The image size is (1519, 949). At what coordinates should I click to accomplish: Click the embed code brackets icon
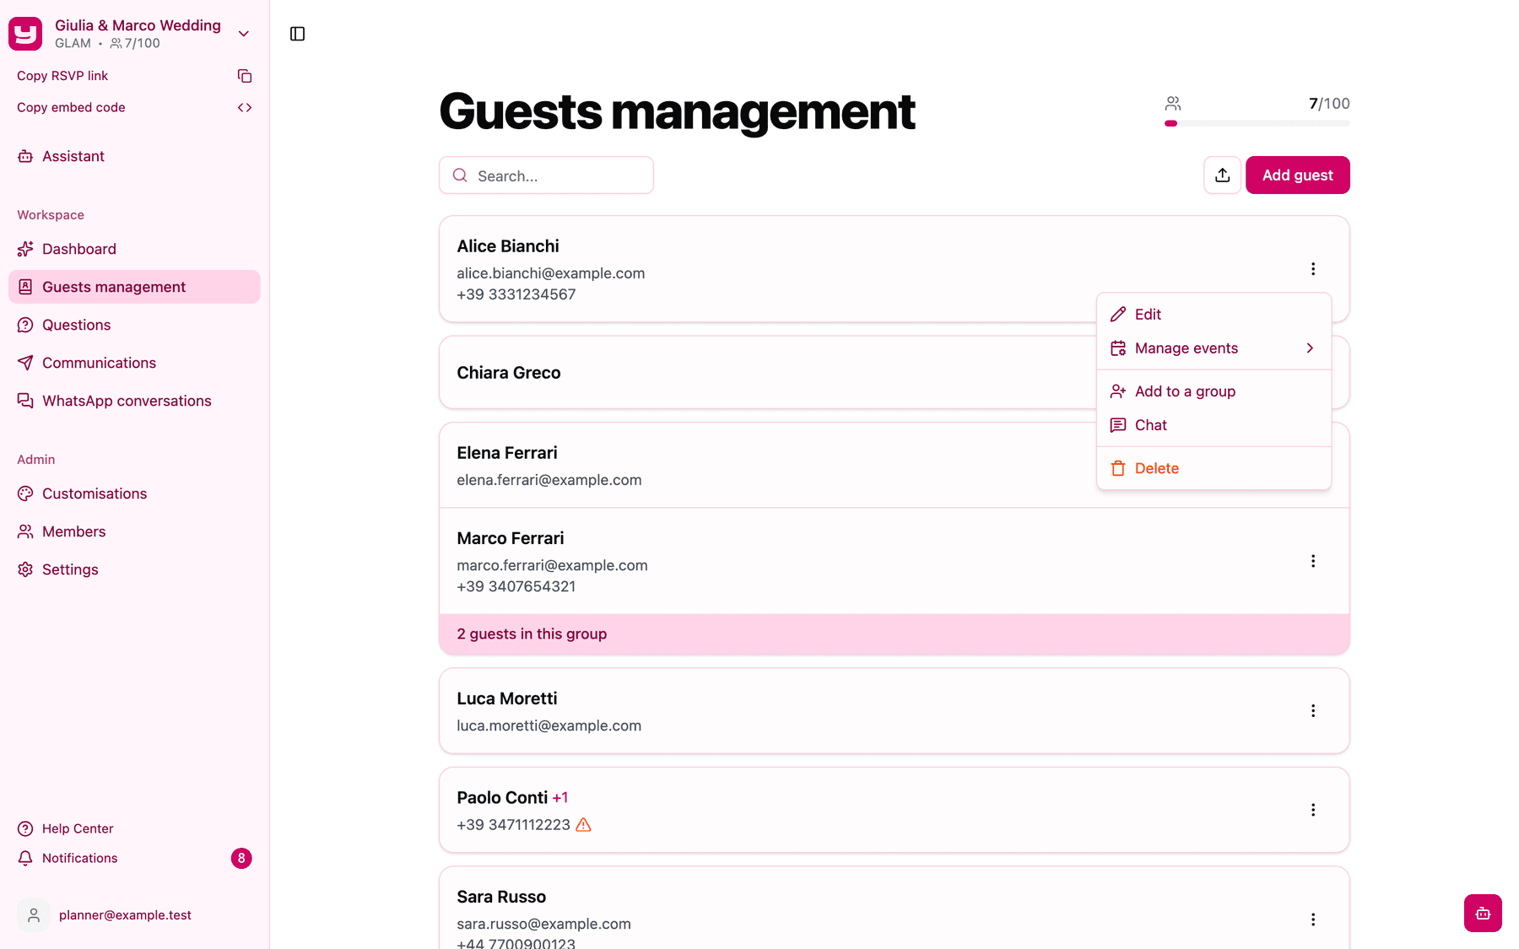pyautogui.click(x=245, y=107)
